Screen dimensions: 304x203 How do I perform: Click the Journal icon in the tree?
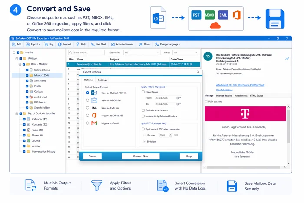(29, 141)
